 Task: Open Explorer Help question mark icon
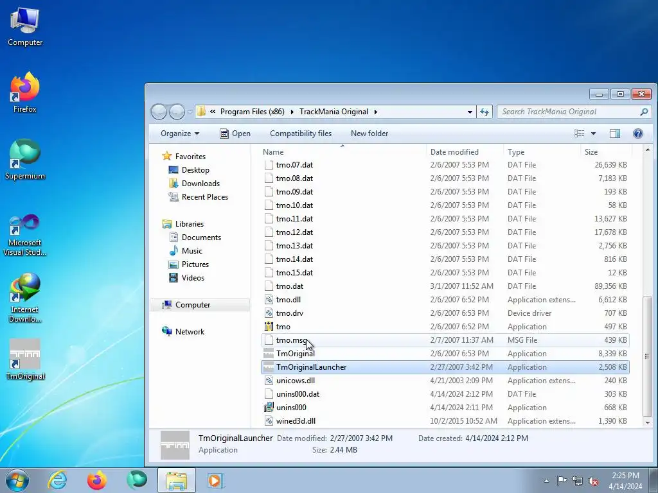click(638, 134)
